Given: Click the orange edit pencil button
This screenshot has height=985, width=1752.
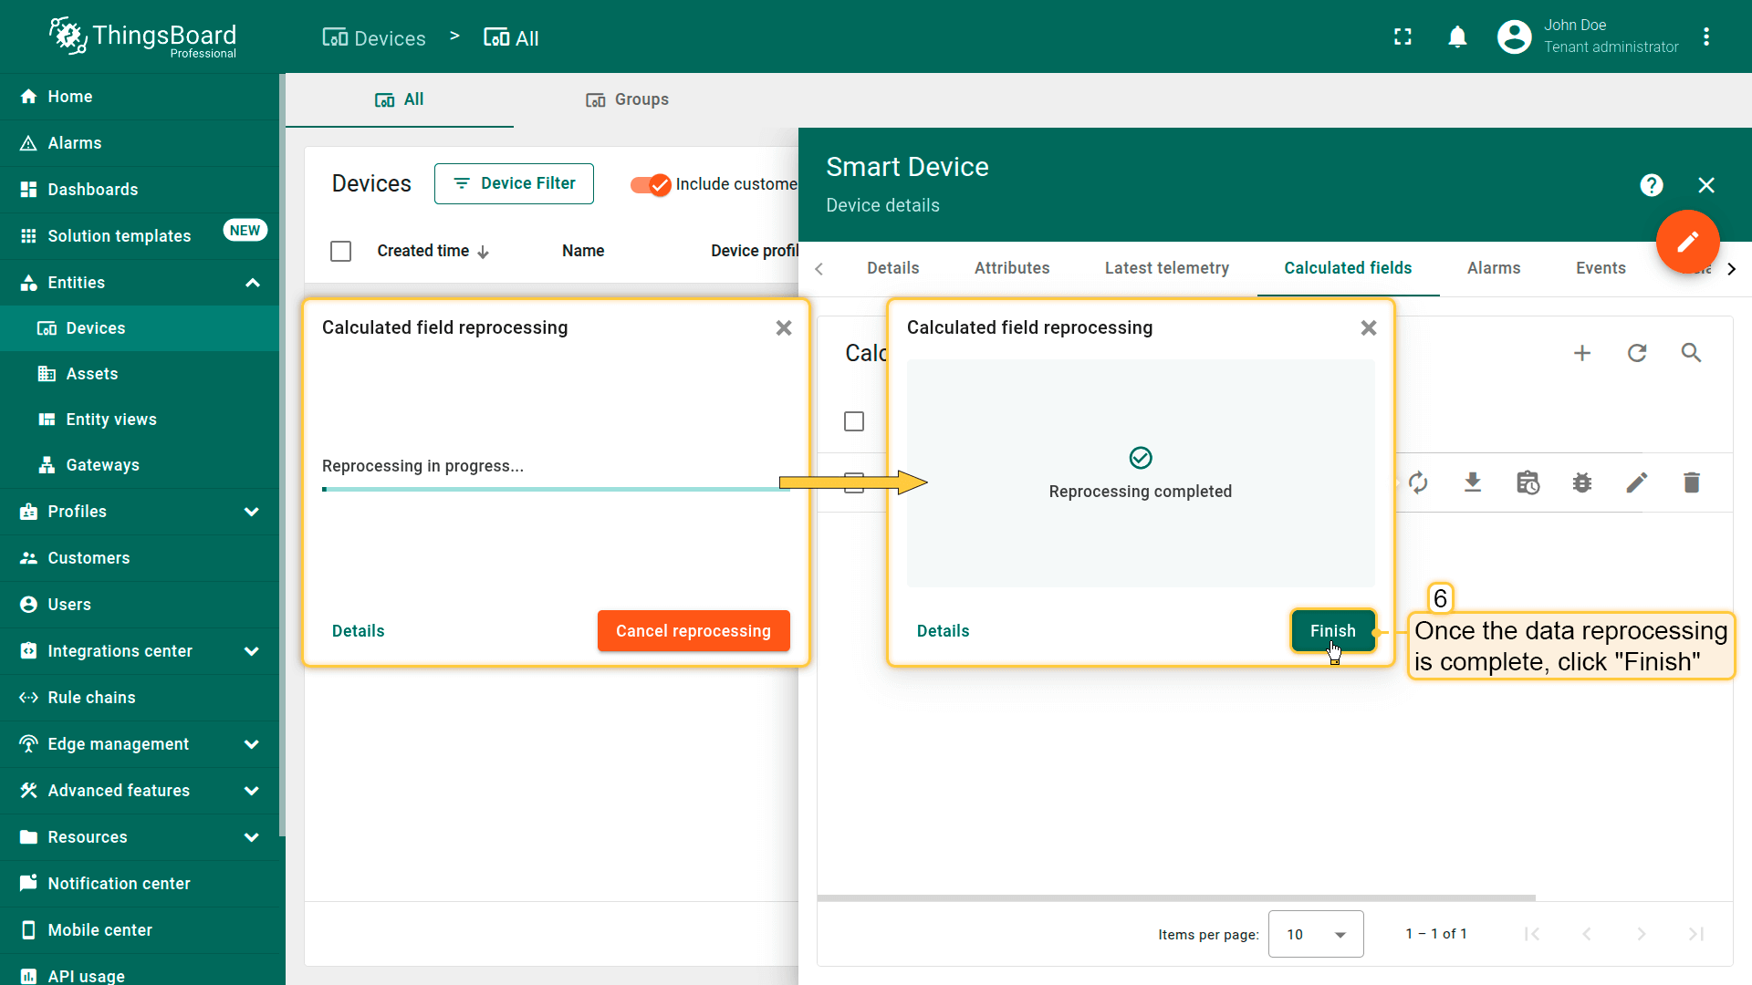Looking at the screenshot, I should pyautogui.click(x=1687, y=242).
